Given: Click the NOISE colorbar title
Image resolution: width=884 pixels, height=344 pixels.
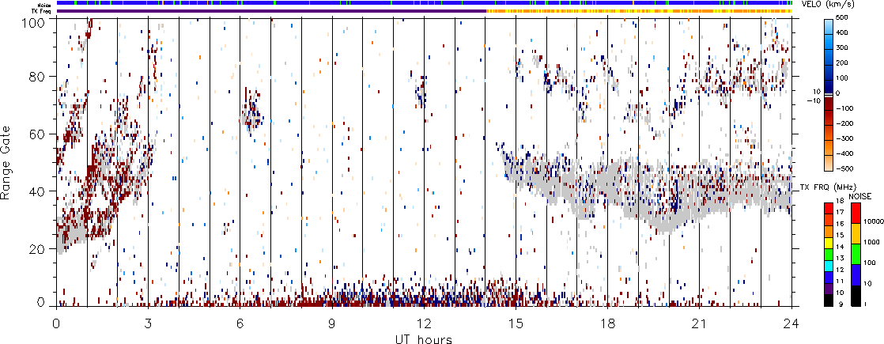Looking at the screenshot, I should pos(859,195).
